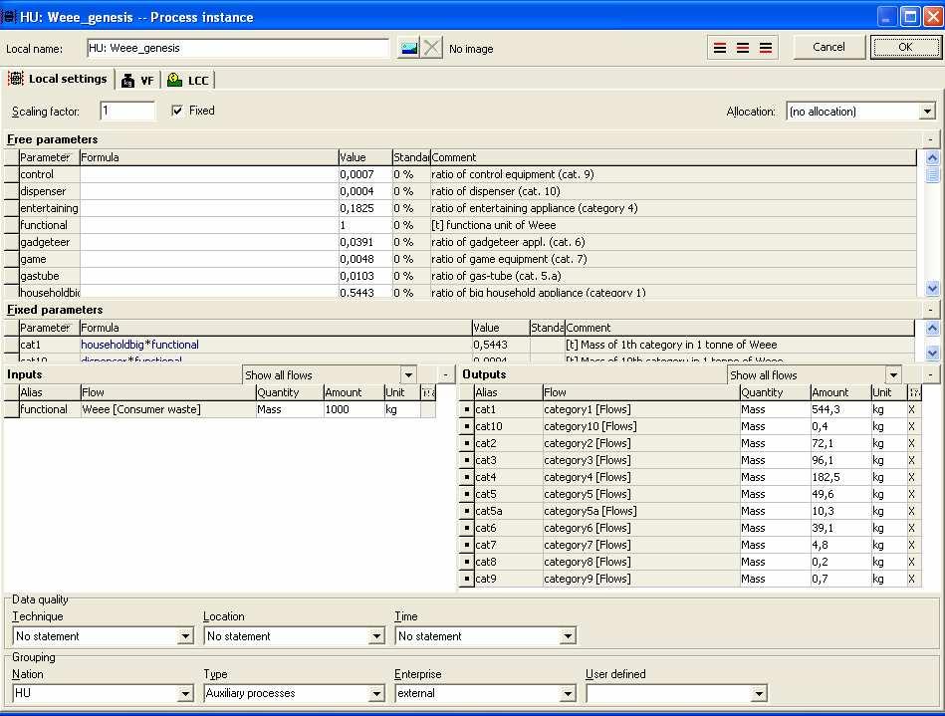Select the cat4 output row marker
This screenshot has height=716, width=945.
click(x=466, y=477)
